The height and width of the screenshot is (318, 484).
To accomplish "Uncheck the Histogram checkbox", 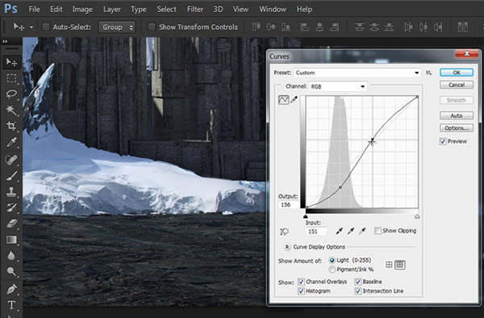I will 301,291.
